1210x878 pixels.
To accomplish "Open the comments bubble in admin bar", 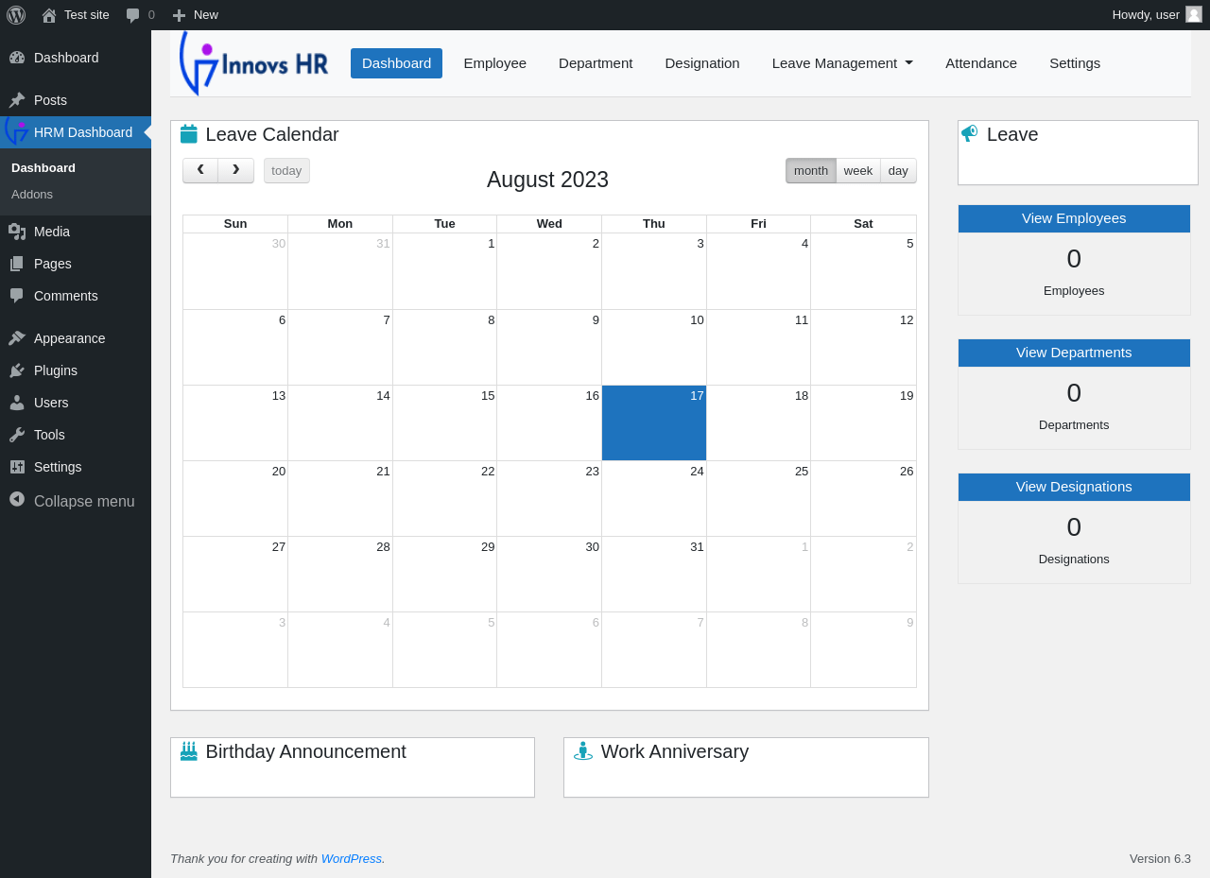I will tap(133, 15).
